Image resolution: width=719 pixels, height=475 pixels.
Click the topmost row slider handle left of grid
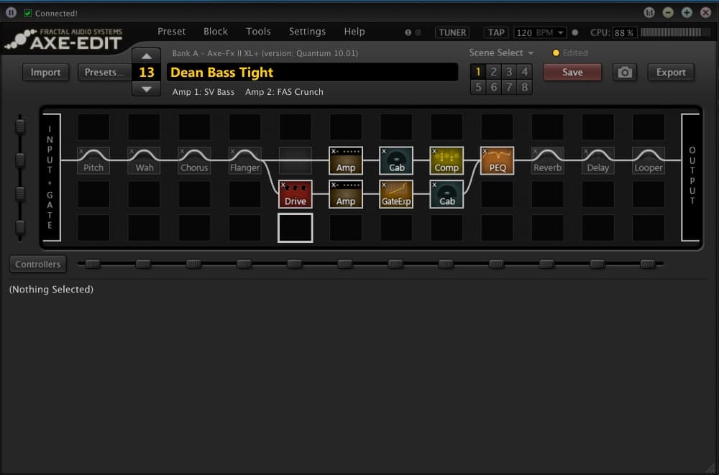(x=19, y=126)
